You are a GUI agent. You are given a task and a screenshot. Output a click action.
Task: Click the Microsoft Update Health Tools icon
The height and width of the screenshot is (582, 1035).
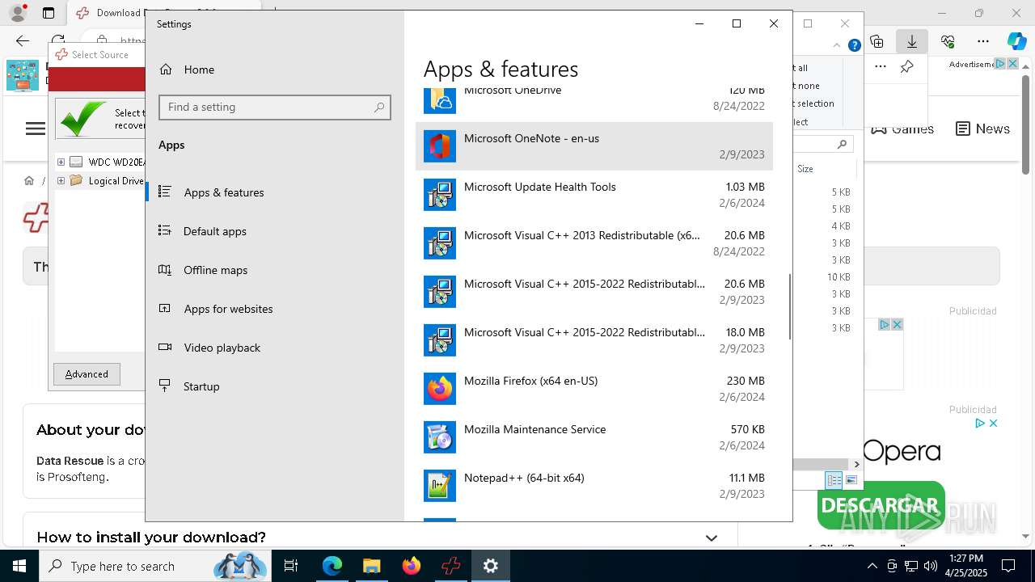440,195
